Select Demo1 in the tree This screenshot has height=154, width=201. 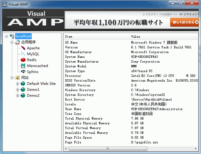click(33, 90)
